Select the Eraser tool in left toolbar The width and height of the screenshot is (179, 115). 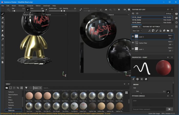click(x=3, y=18)
